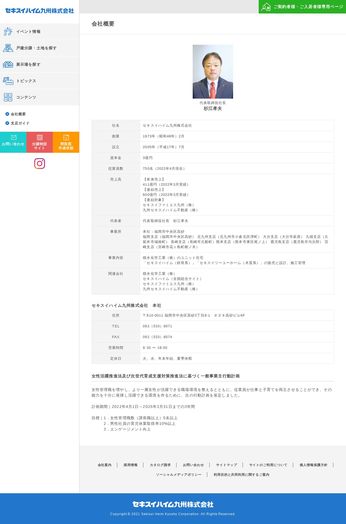
Task: Click the teal お問い合わせ button
Action: (x=13, y=142)
